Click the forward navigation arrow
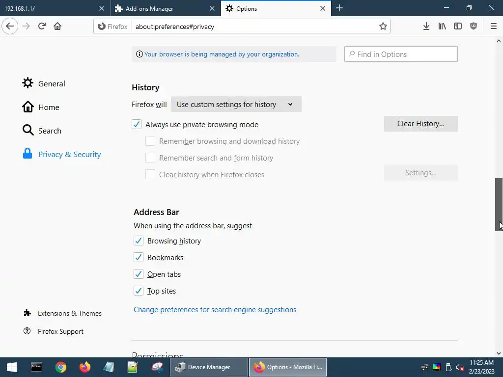 click(x=26, y=27)
